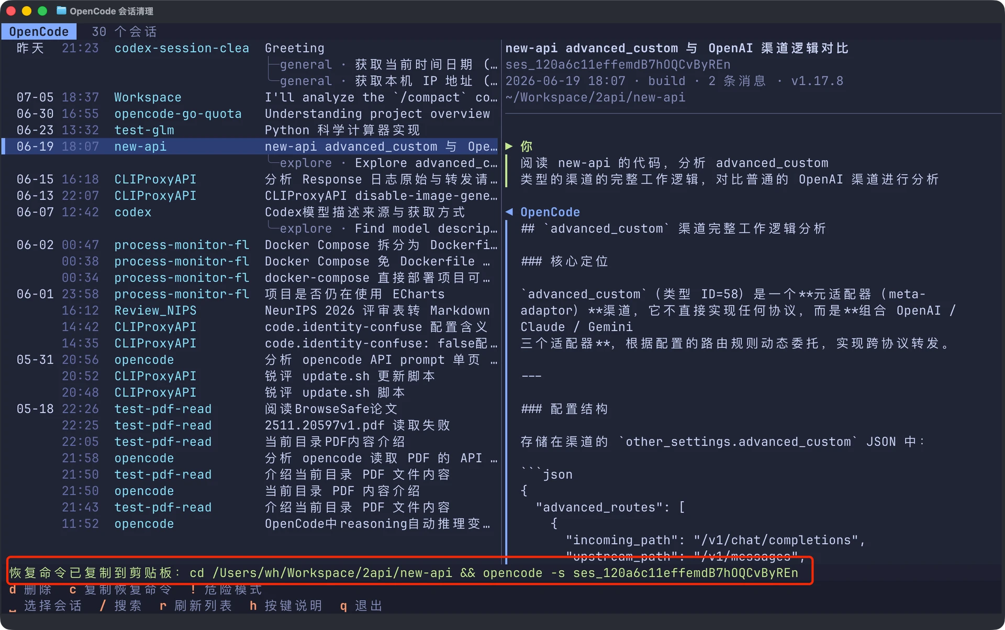Image resolution: width=1005 pixels, height=630 pixels.
Task: Click the '"incoming_path"' JSON line
Action: tap(716, 540)
